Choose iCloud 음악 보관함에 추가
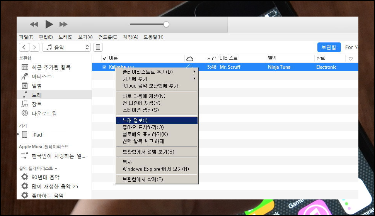Viewport: 375px width, 216px height. pos(157,86)
